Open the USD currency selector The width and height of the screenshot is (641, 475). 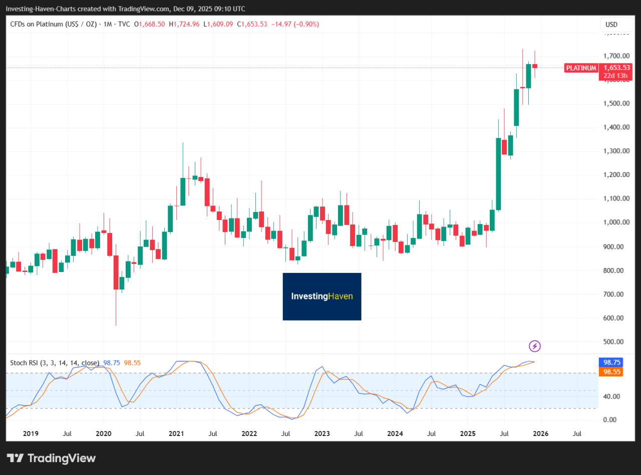point(611,24)
